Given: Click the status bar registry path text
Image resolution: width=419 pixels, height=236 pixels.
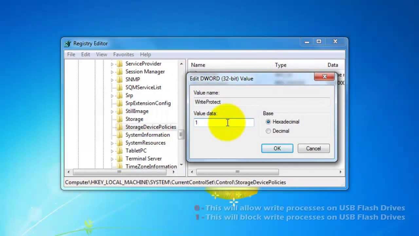Looking at the screenshot, I should [175, 182].
